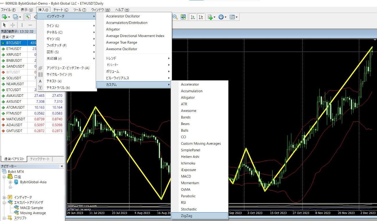Expand the インディケータ node in Navigator
This screenshot has height=221, width=377.
(5, 198)
